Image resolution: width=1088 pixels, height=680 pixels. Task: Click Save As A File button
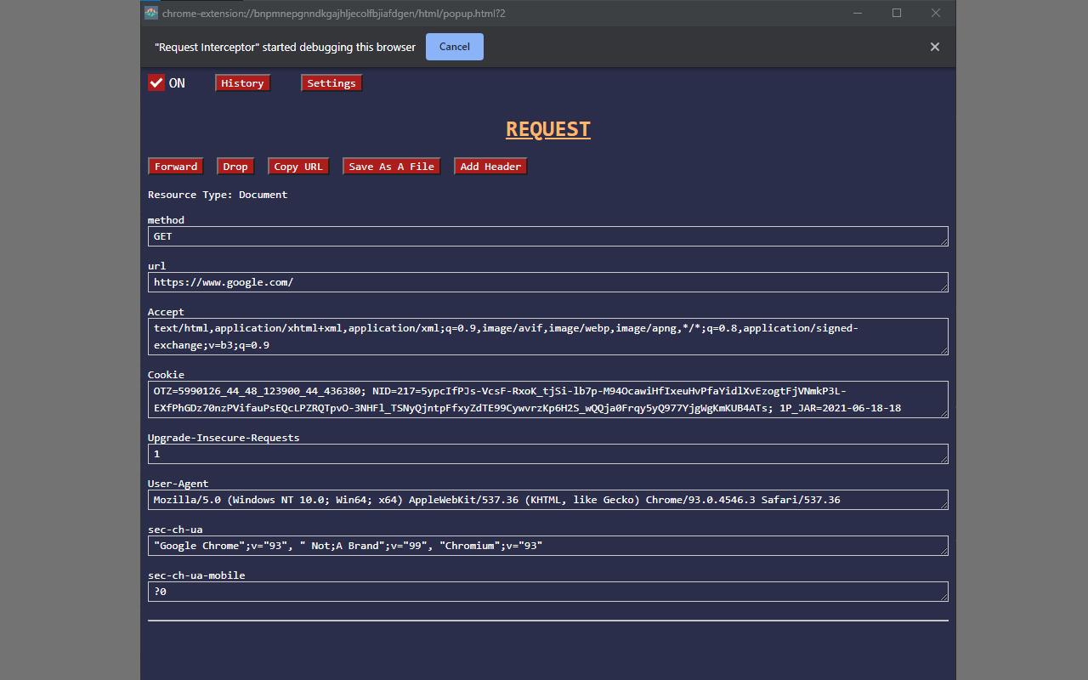click(x=391, y=167)
